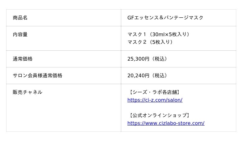248x141 pixels.
Task: Open the cizlabo-store.com online shop link
Action: tap(166, 123)
